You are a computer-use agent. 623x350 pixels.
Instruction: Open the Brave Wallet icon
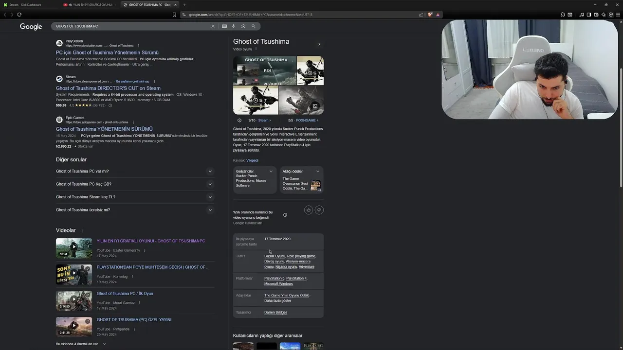tap(596, 15)
